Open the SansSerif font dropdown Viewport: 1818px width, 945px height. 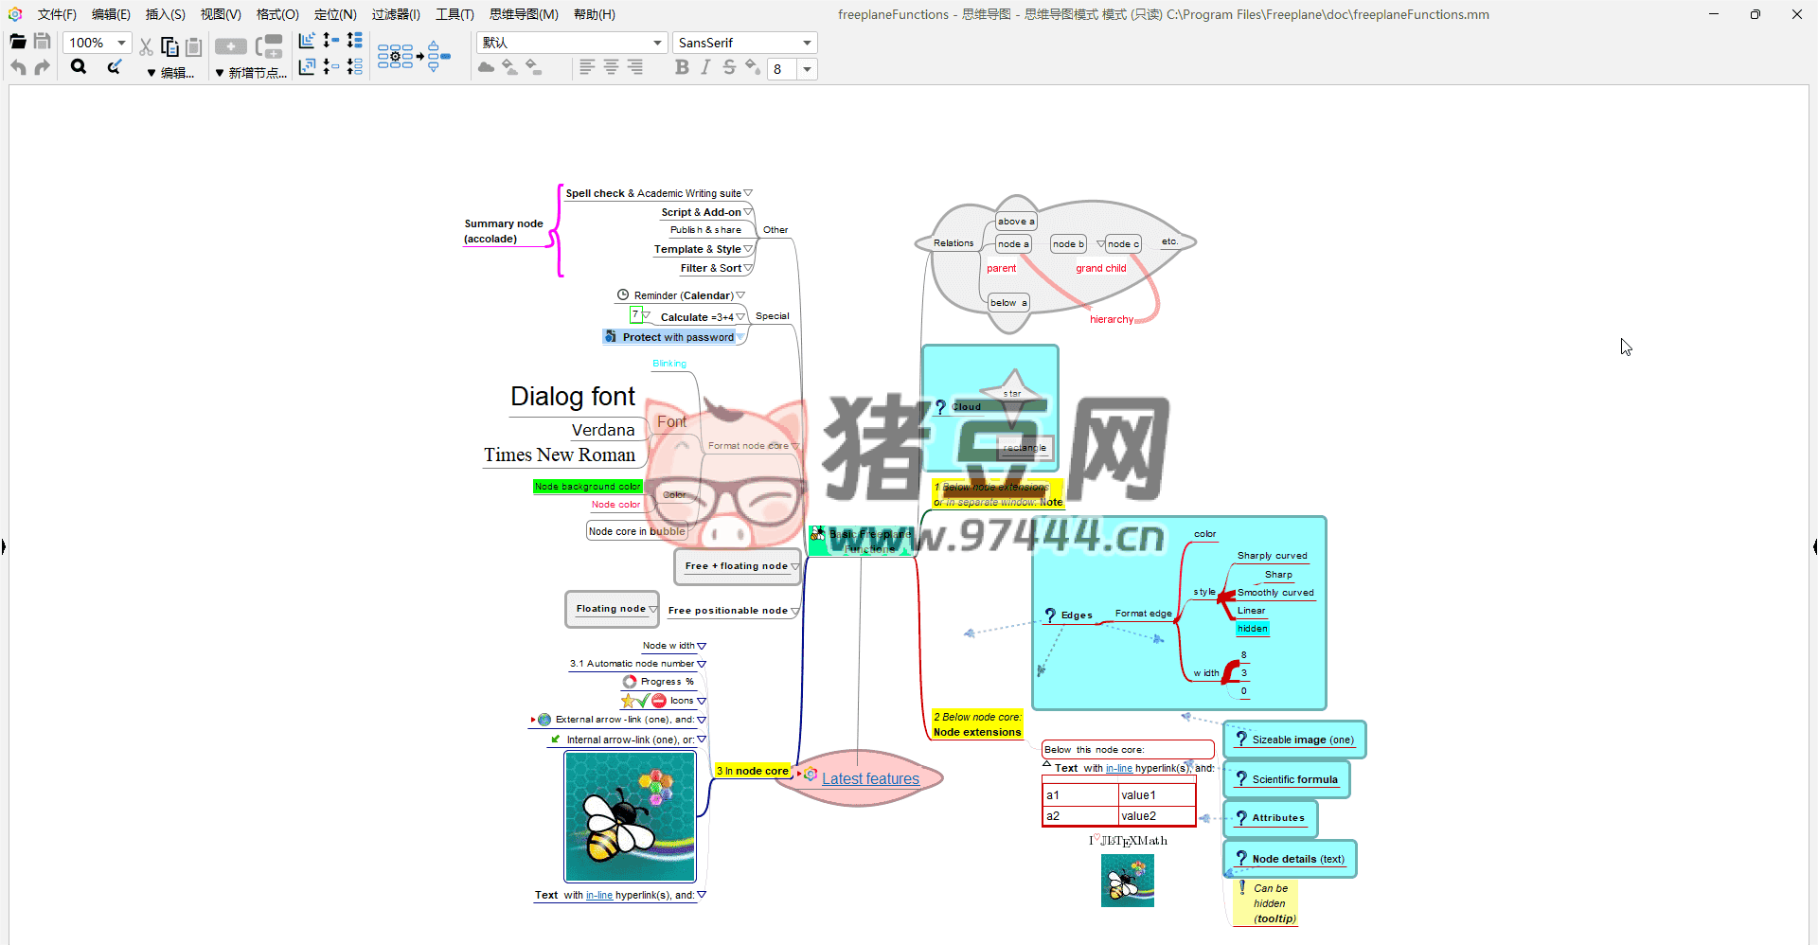pyautogui.click(x=807, y=43)
